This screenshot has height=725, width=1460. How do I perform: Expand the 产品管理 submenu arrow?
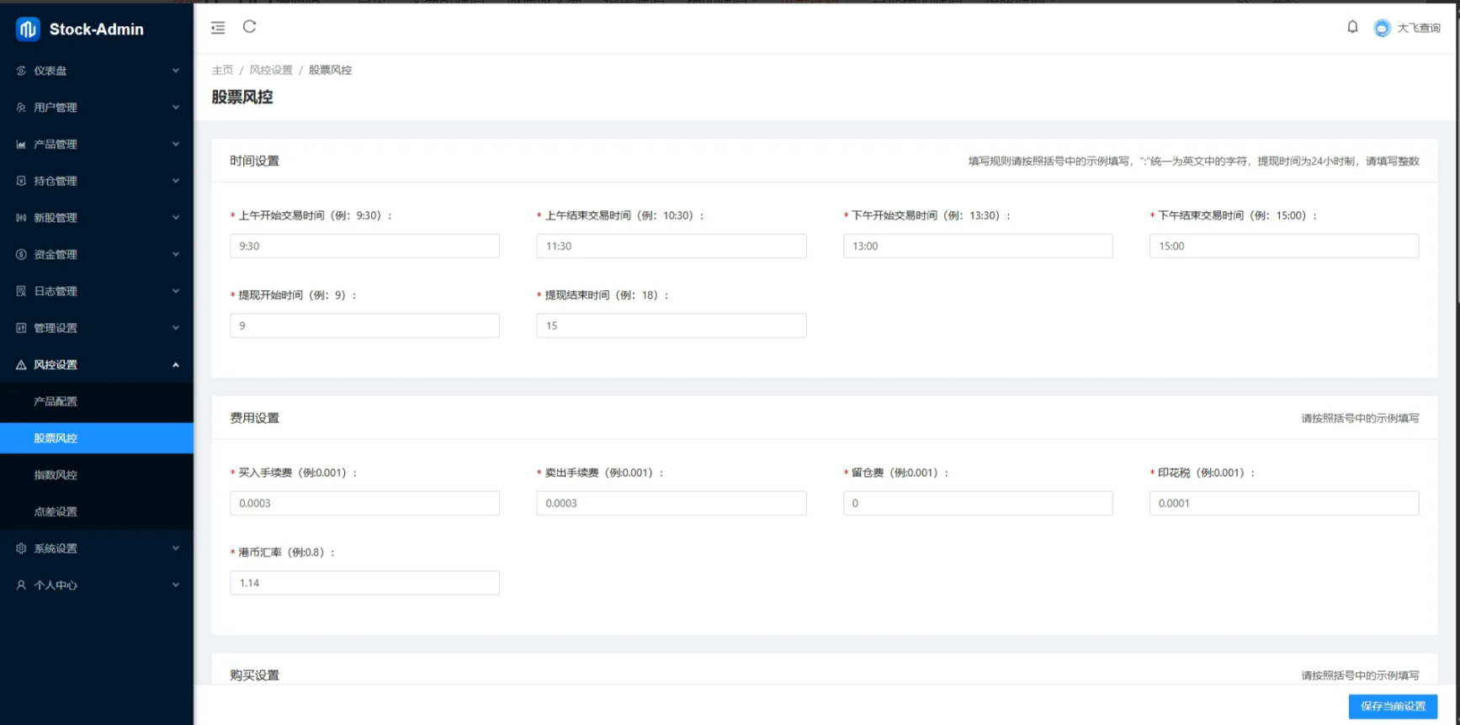pos(176,144)
